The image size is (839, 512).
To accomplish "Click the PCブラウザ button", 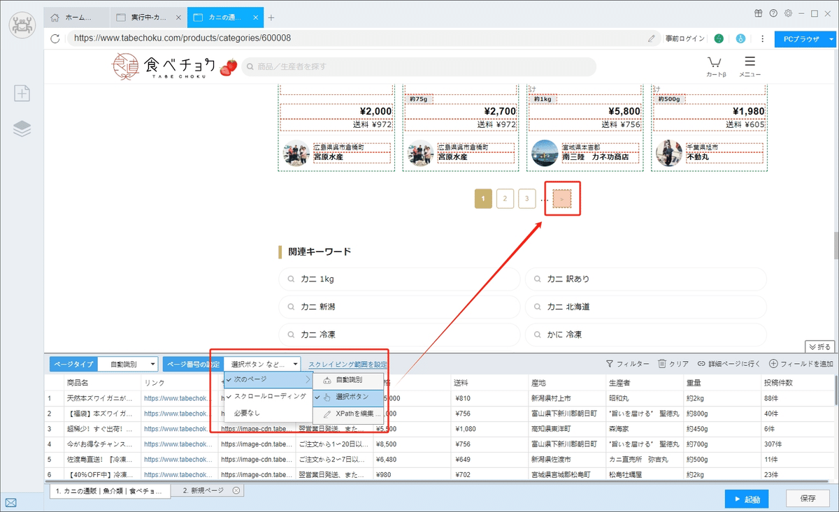I will pyautogui.click(x=801, y=39).
